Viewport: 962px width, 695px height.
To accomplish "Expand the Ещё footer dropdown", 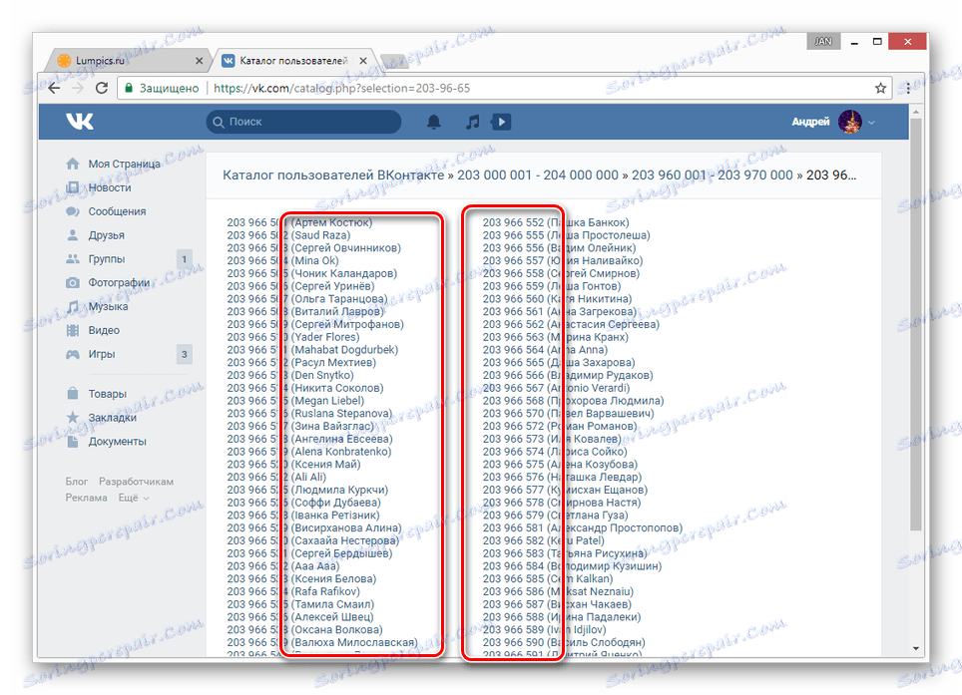I will coord(134,498).
